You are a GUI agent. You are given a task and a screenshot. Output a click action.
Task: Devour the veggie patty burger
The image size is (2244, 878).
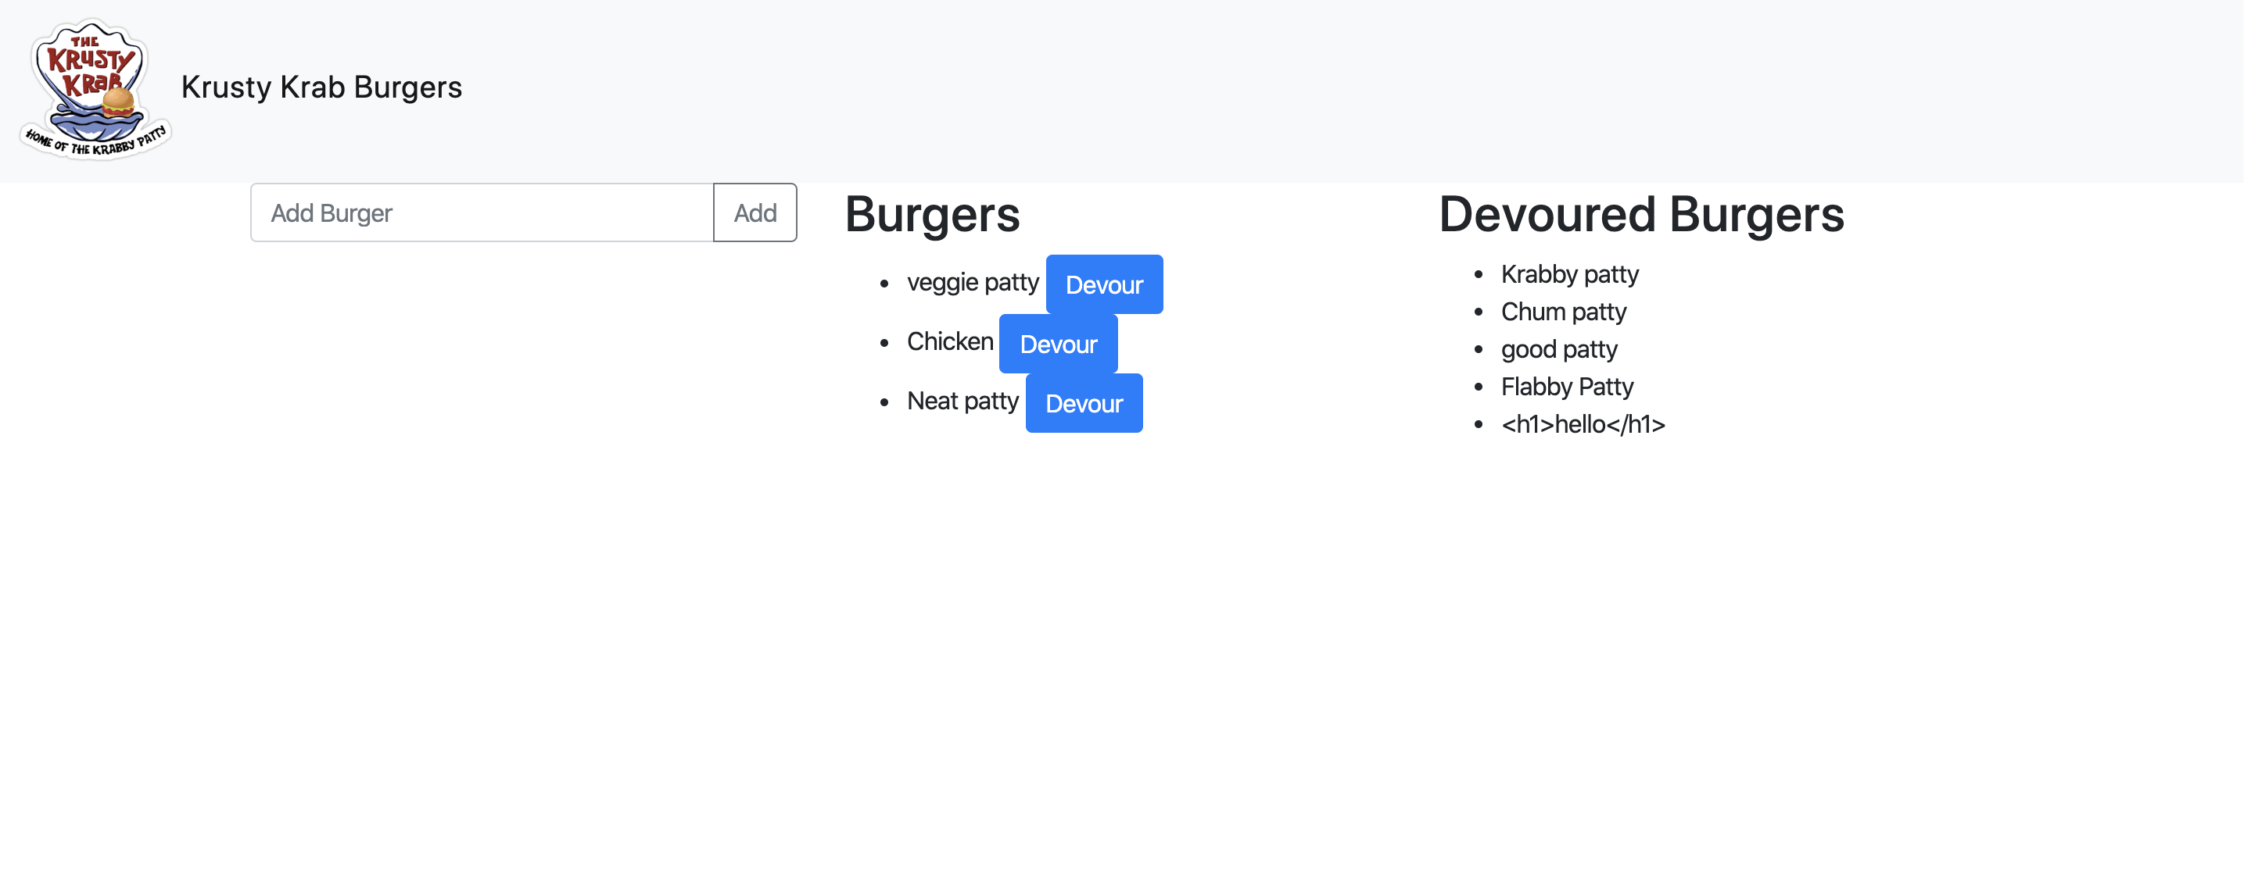(x=1104, y=284)
